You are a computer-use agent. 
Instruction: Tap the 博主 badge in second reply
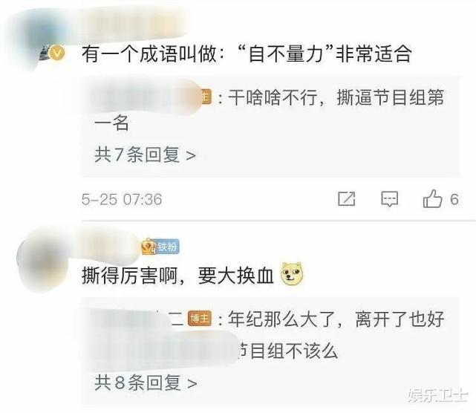200,319
